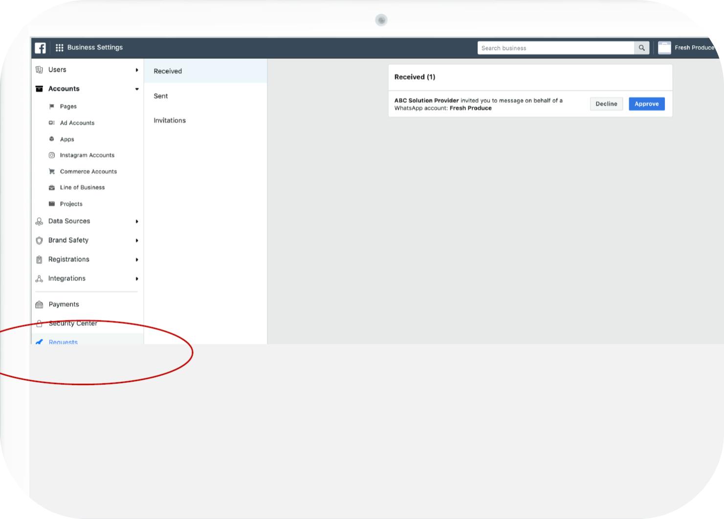
Task: Click the search magnifier icon
Action: [642, 48]
